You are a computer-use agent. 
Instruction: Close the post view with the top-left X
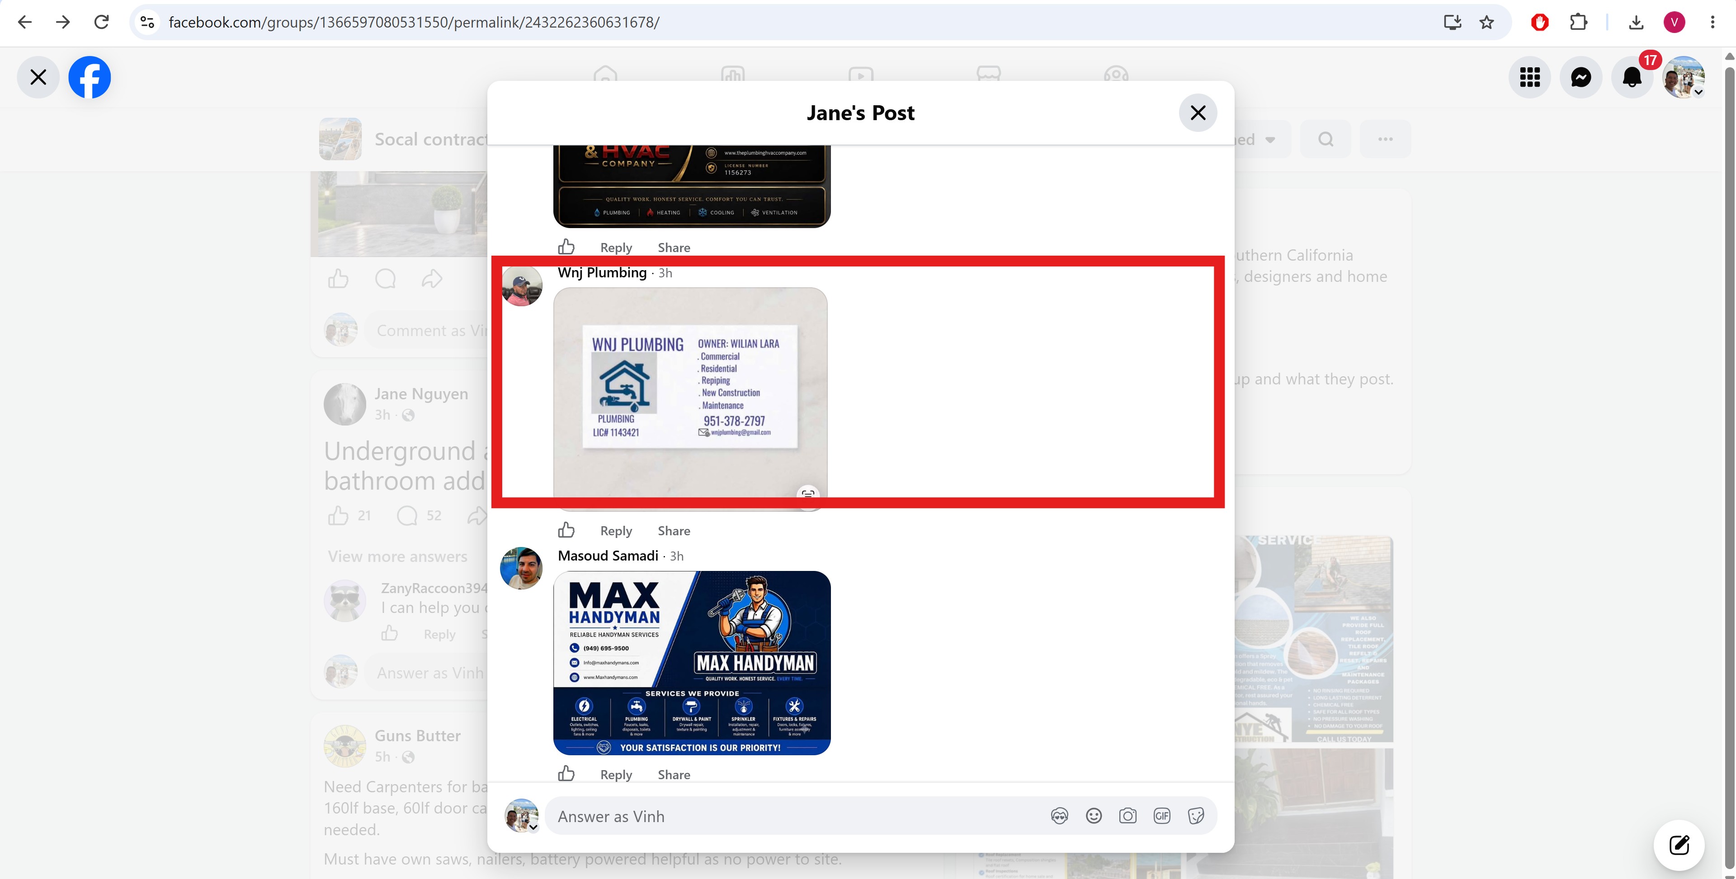(38, 77)
